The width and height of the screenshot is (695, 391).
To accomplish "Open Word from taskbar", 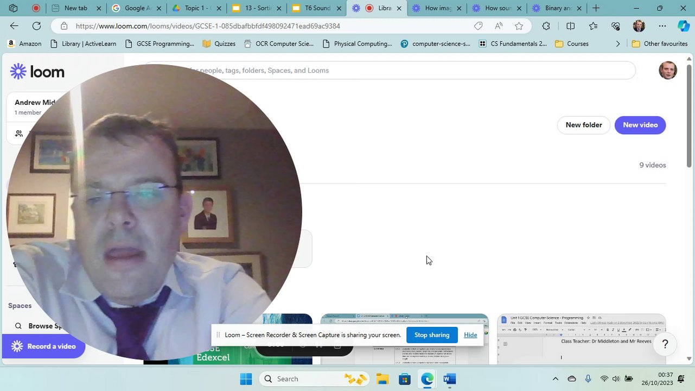I will click(x=449, y=379).
